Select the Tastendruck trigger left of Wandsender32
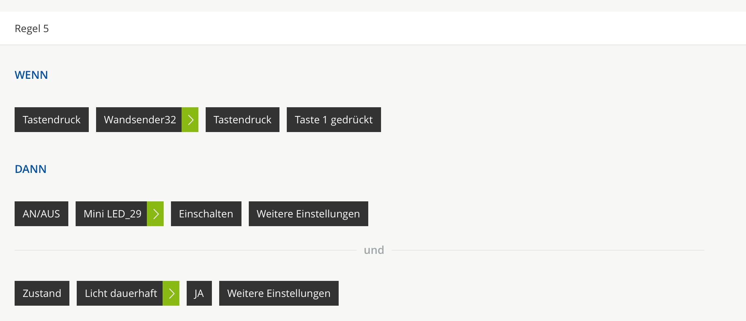746x321 pixels. (52, 120)
